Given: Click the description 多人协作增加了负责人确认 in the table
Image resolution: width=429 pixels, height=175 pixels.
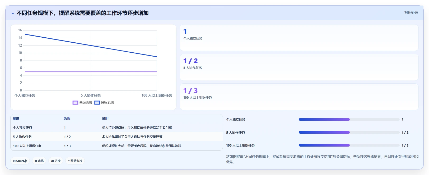Looking at the screenshot, I should [x=132, y=137].
